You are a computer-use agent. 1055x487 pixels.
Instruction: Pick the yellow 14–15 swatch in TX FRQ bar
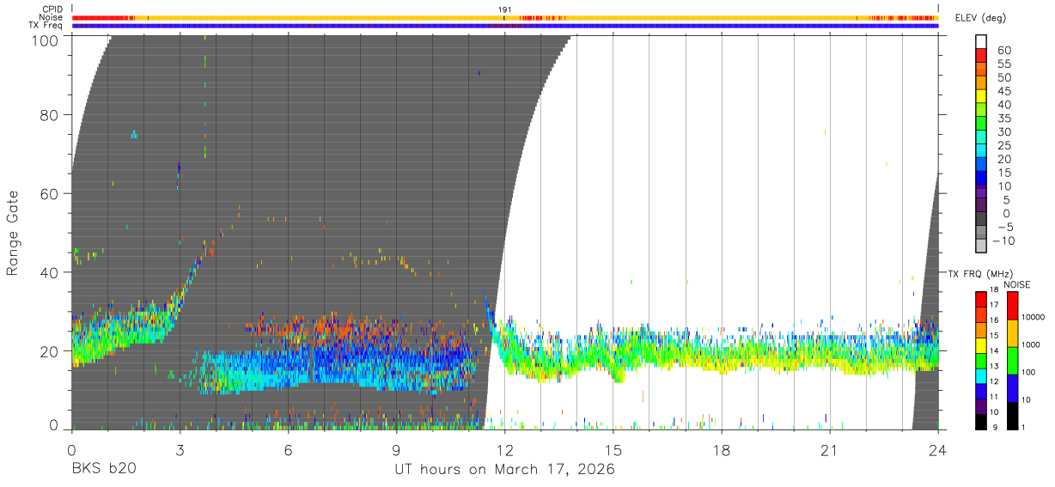pos(981,344)
